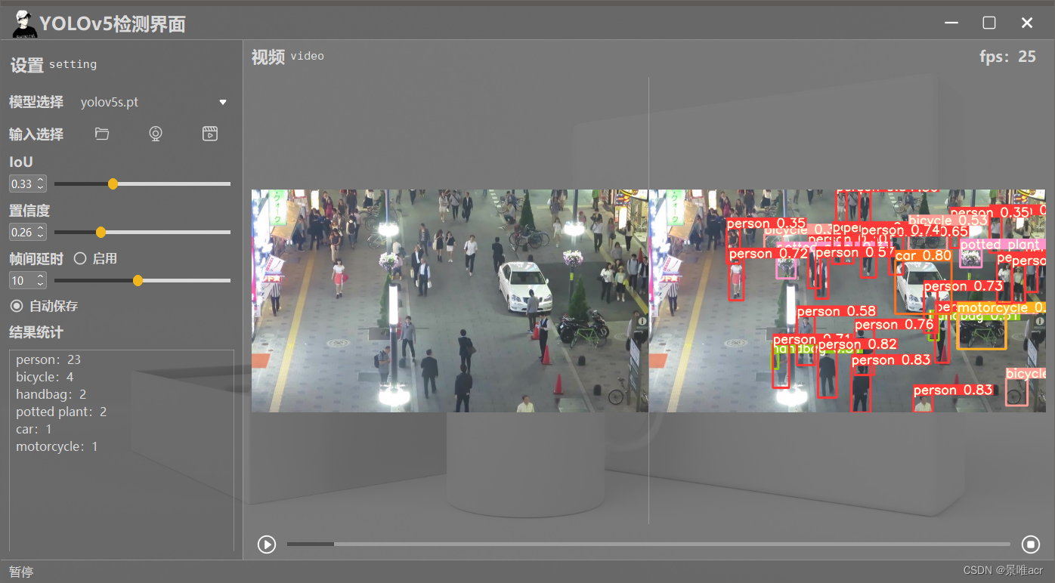Click the '输入选择' label

click(36, 134)
